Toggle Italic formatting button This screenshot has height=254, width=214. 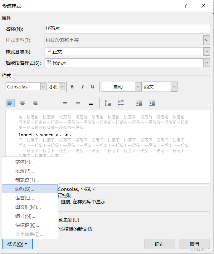click(82, 87)
